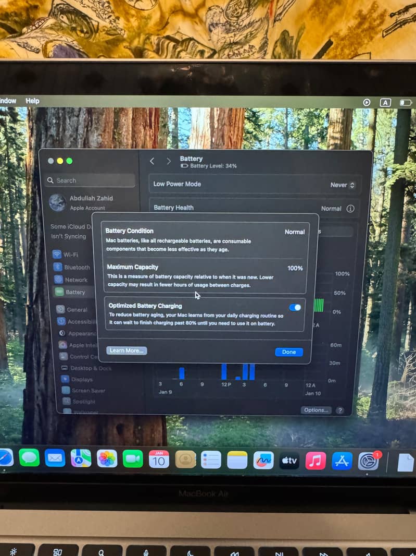
Task: Open Contacts app in the Dock
Action: (185, 460)
